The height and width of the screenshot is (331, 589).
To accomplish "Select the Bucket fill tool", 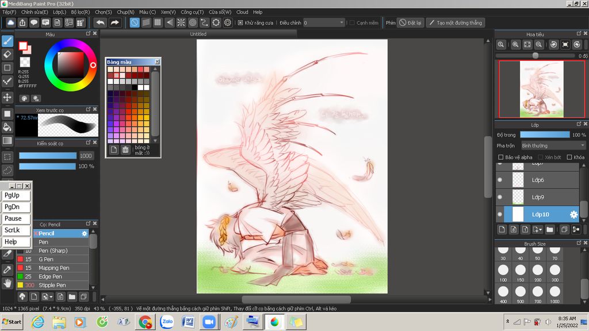I will click(7, 127).
